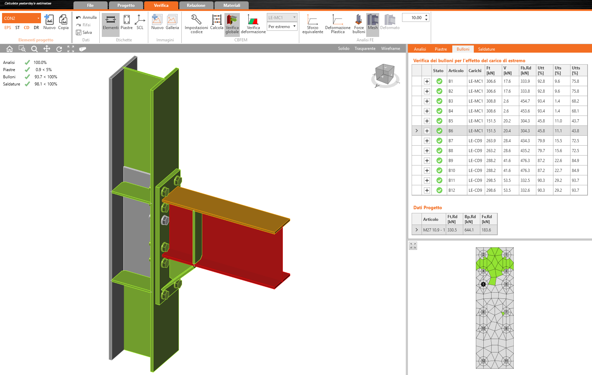592x375 pixels.
Task: Expand bolt row B6 details
Action: [427, 131]
